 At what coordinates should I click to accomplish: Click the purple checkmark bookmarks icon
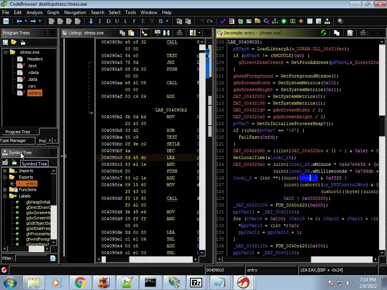223,21
